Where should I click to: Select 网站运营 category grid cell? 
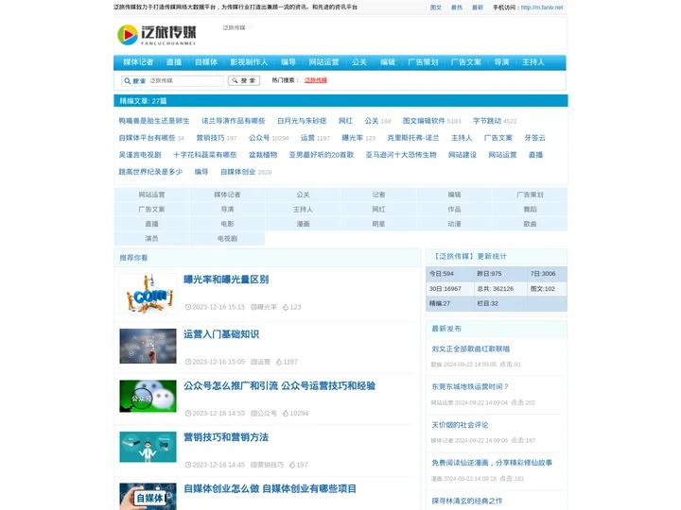coord(151,195)
